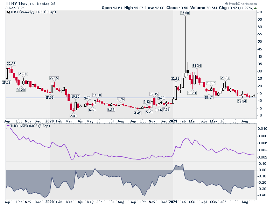Viewport: 273px width, 205px height.
Task: Click the -0.40 tick on the correlation axis
Action: (262, 195)
